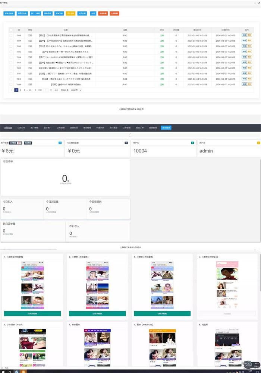
Task: Click the orange delete icon for row 1105
Action: point(249,51)
